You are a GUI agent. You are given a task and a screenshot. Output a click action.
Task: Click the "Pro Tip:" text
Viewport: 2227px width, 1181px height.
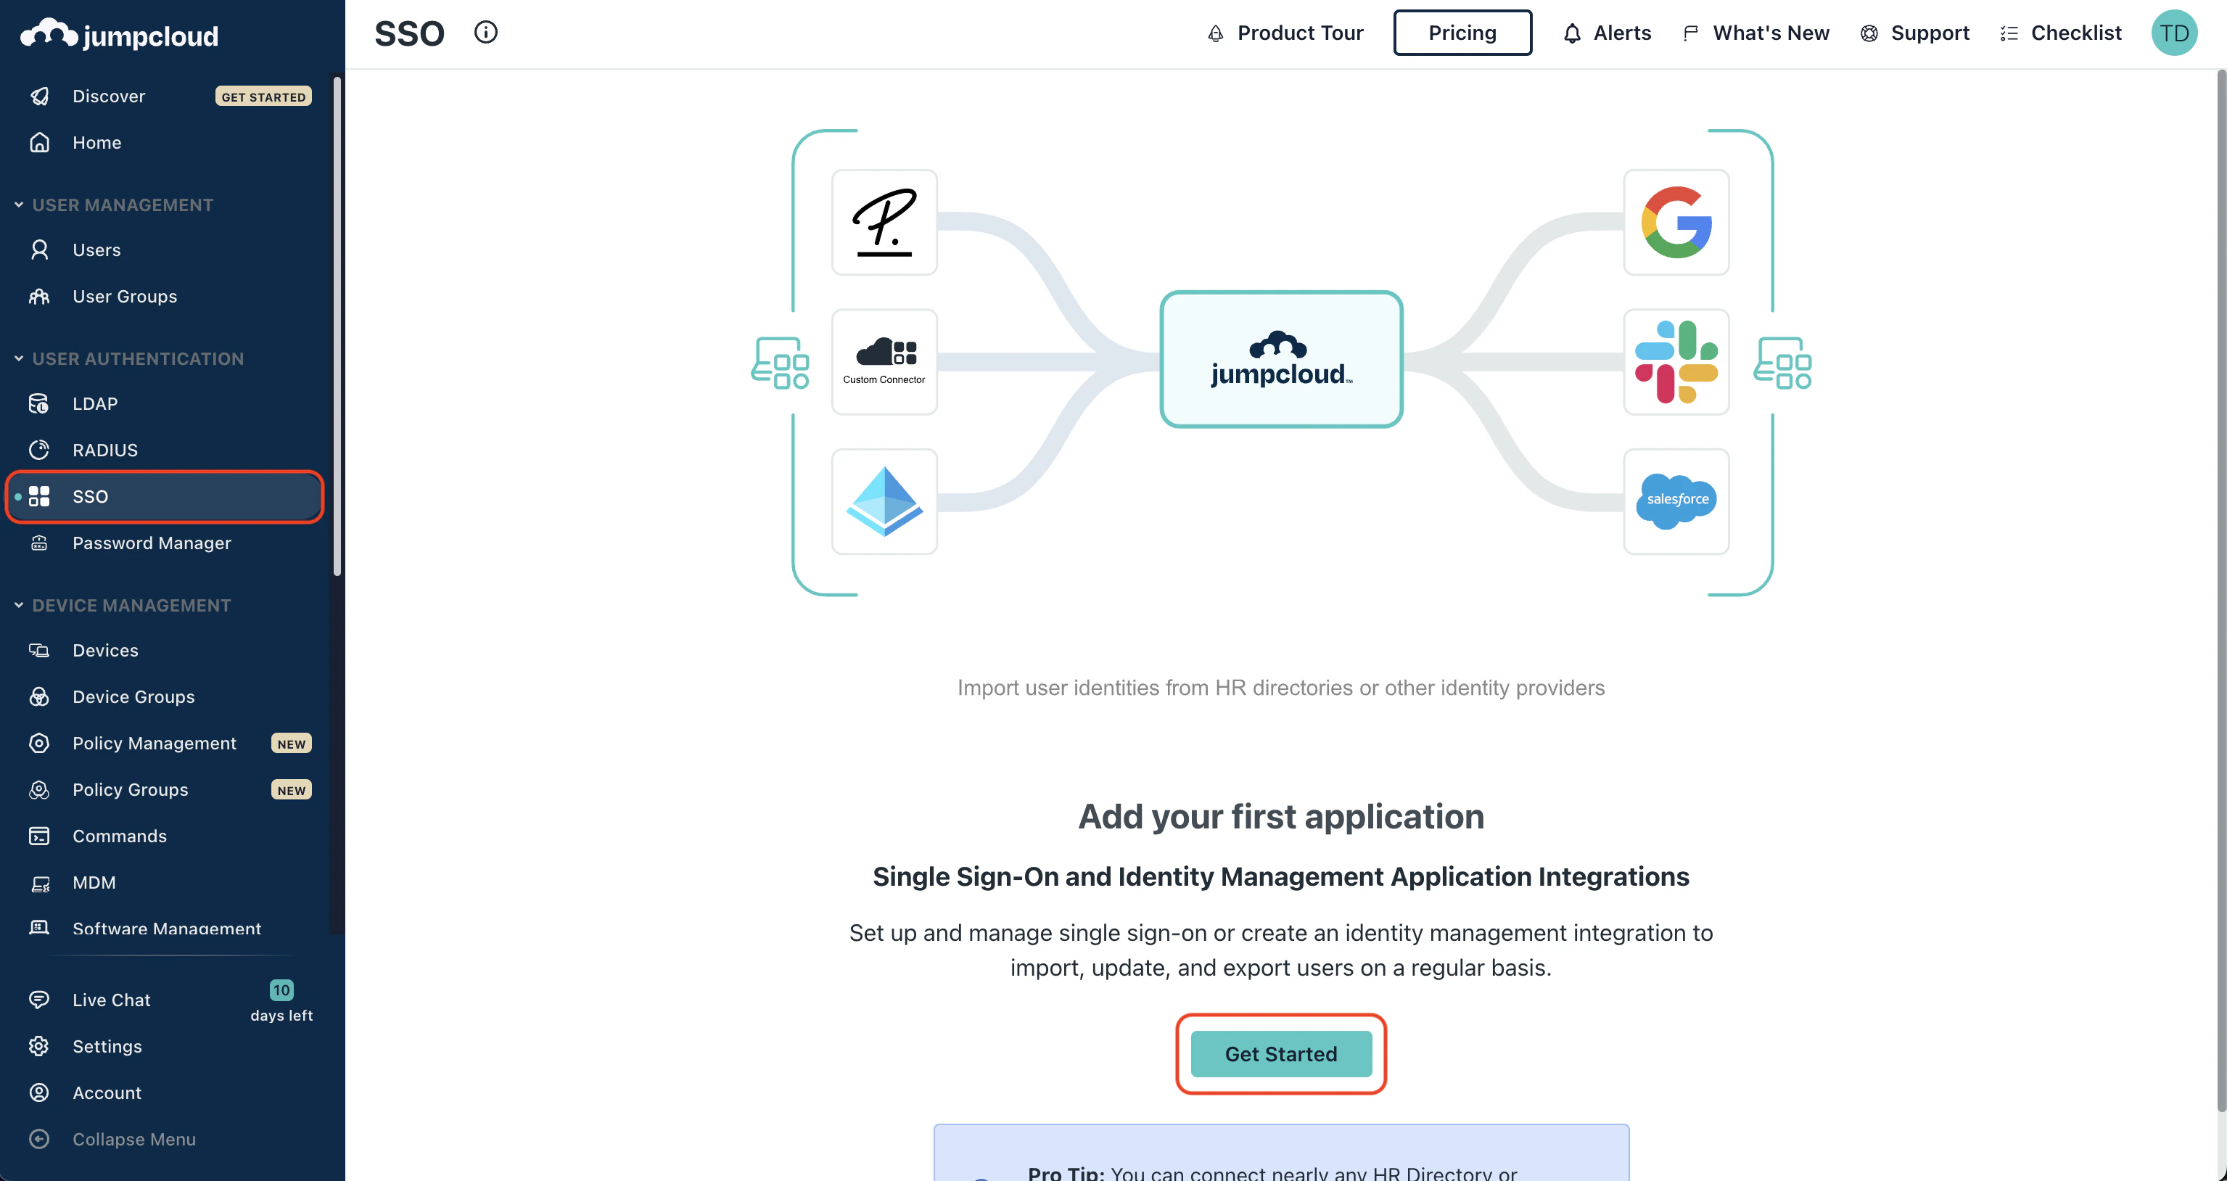click(x=1066, y=1172)
